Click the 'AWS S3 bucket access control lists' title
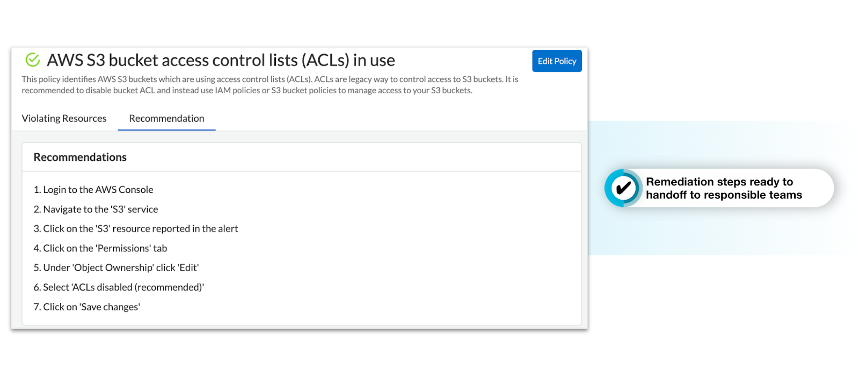 pos(221,60)
